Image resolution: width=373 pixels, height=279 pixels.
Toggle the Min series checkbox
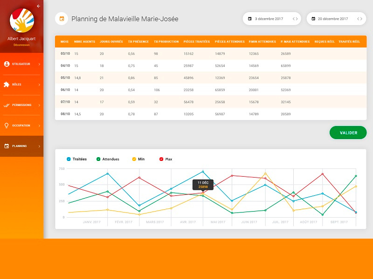coord(134,159)
